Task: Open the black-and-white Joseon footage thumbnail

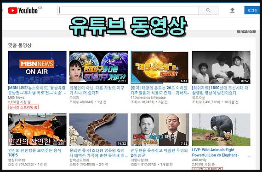Action: (x=221, y=67)
